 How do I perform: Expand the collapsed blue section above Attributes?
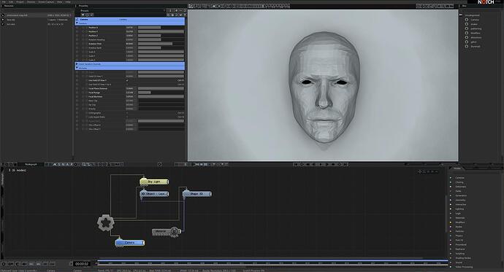pos(77,64)
